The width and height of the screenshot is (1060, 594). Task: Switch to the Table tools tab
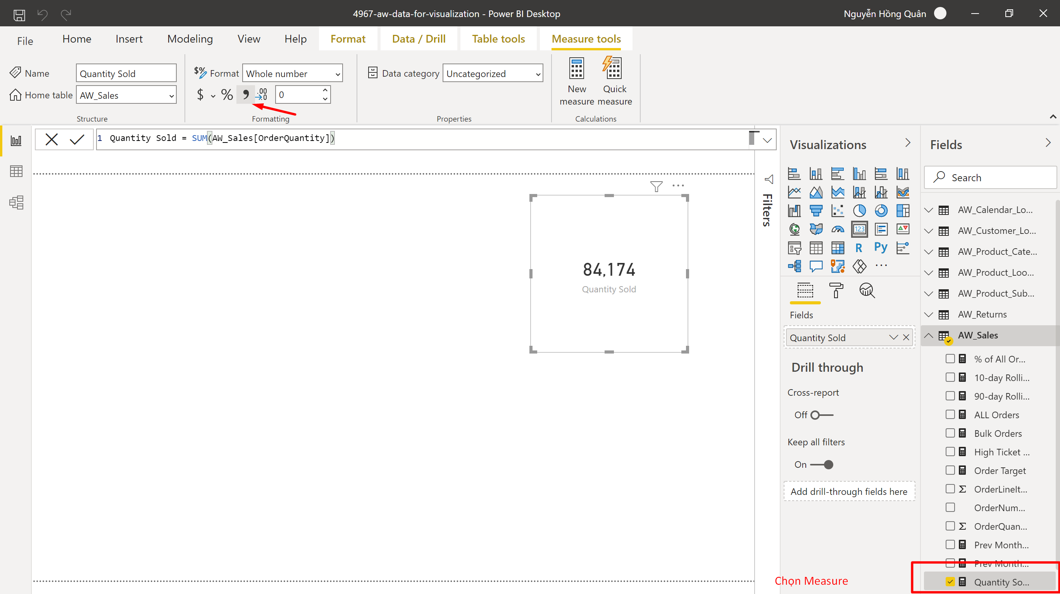tap(498, 39)
